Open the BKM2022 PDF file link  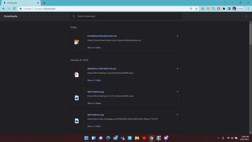tap(102, 69)
